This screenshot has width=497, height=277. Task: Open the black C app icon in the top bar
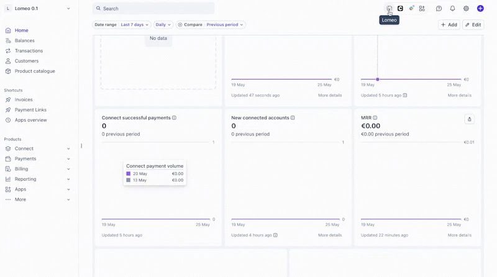coord(400,9)
